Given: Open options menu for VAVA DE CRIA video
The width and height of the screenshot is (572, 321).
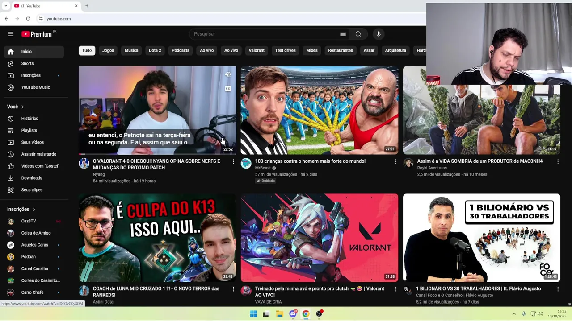Looking at the screenshot, I should 395,289.
